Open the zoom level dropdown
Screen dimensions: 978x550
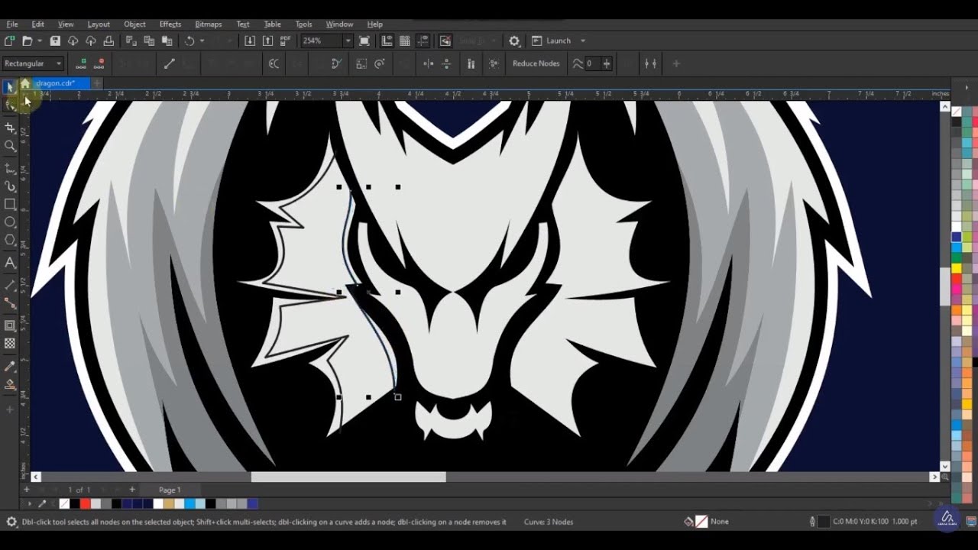(348, 40)
